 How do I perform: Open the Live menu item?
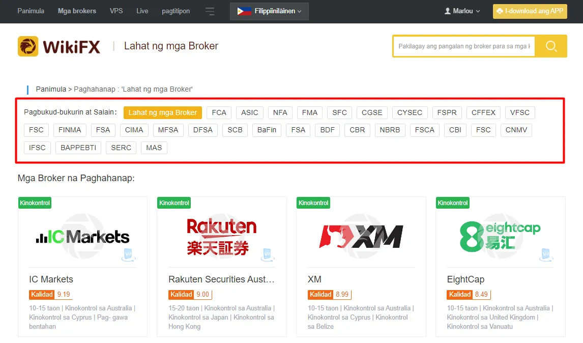142,11
